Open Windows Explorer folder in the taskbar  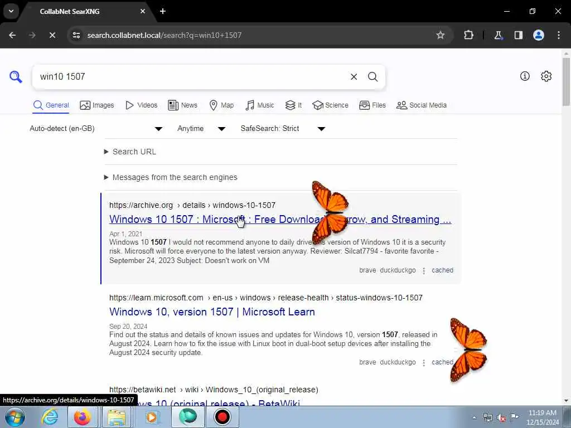[x=116, y=417]
